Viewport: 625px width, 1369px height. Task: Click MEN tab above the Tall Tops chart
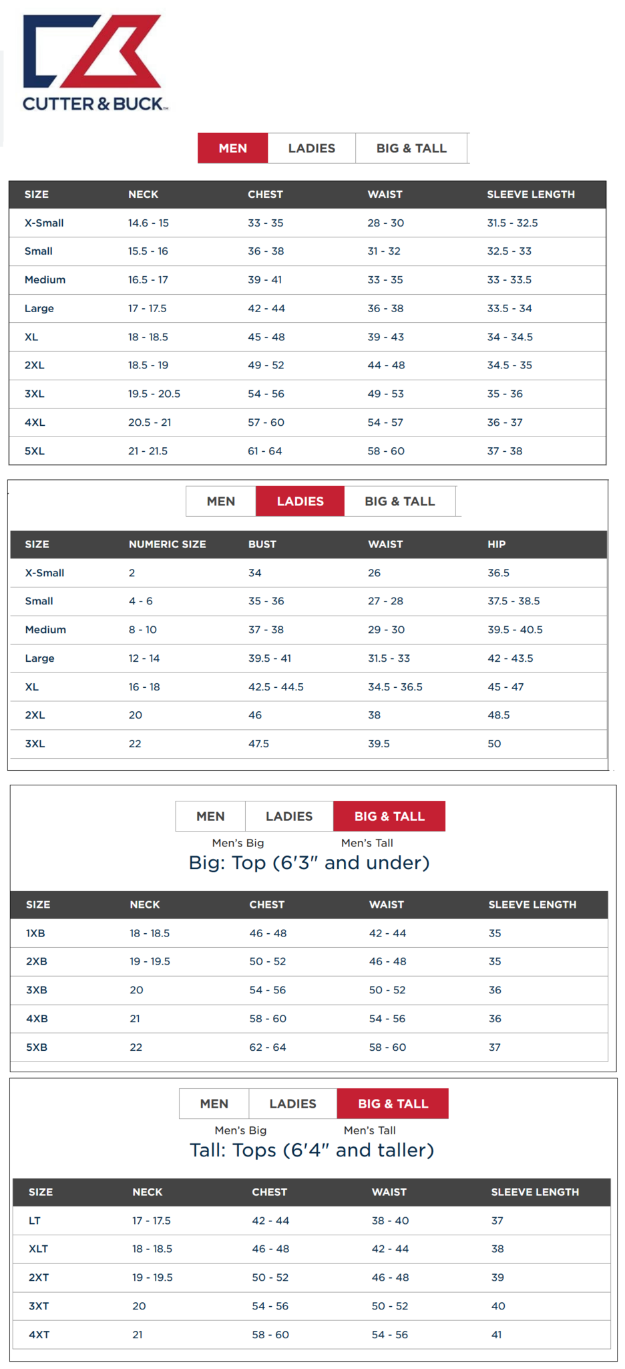click(214, 1104)
